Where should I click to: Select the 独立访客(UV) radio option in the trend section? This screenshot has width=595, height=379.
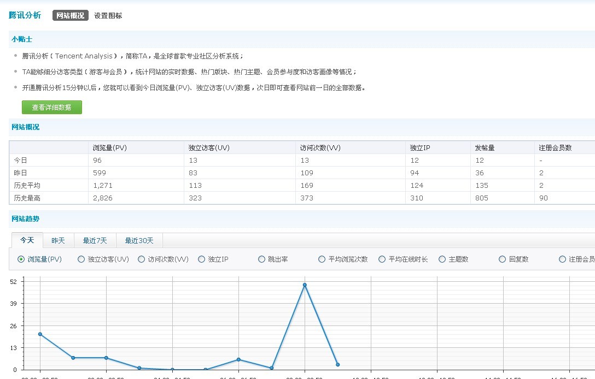click(x=81, y=259)
